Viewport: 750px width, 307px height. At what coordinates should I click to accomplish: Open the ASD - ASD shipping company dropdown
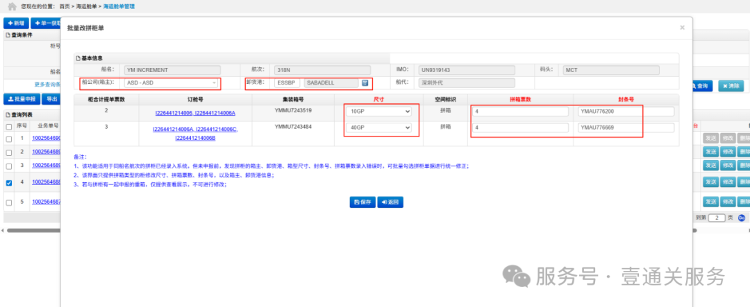(x=171, y=82)
